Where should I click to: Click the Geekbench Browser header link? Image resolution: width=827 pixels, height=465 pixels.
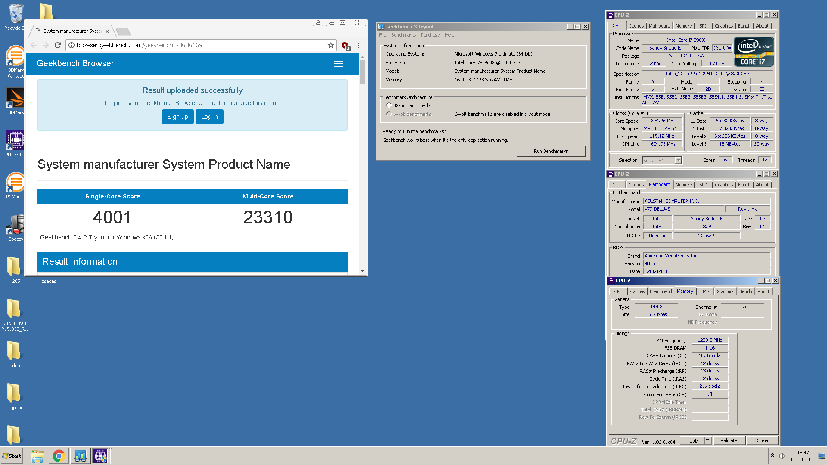tap(75, 64)
